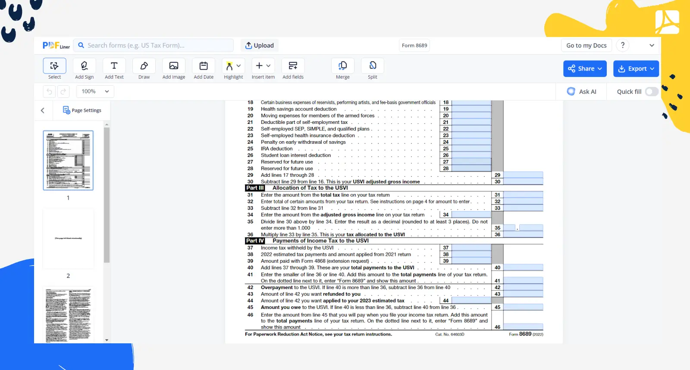This screenshot has height=370, width=690.
Task: Select the Add Sign tool
Action: coord(84,66)
